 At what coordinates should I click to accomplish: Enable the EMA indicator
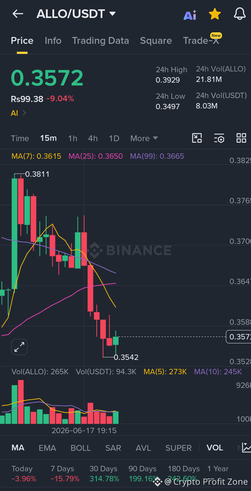coord(47,448)
